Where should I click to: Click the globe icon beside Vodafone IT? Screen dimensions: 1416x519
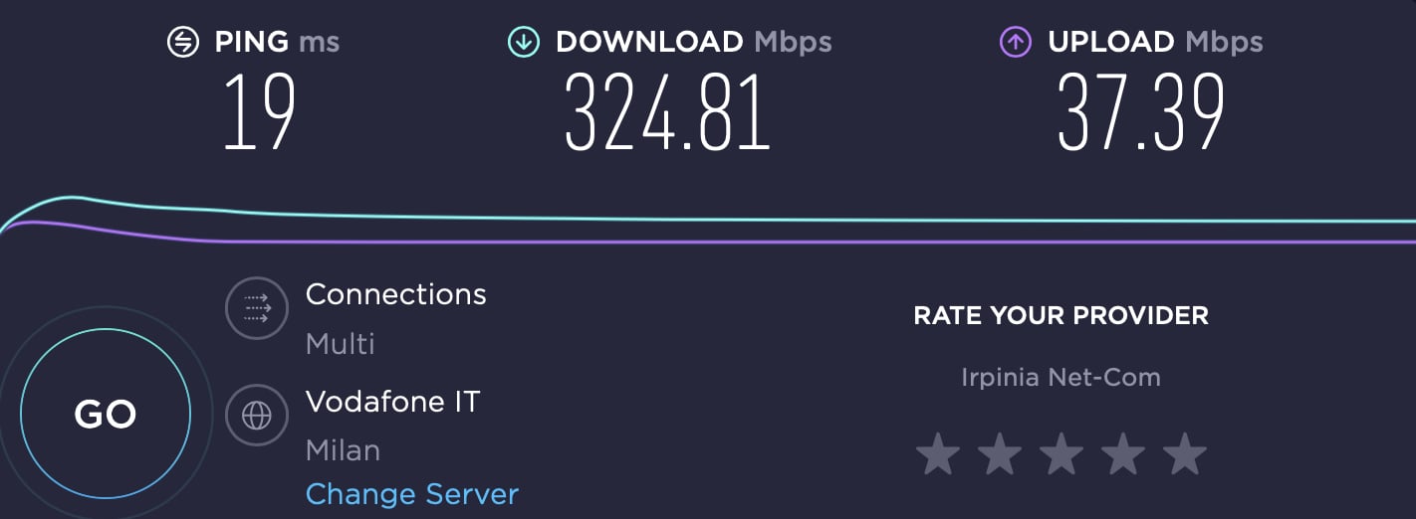257,415
